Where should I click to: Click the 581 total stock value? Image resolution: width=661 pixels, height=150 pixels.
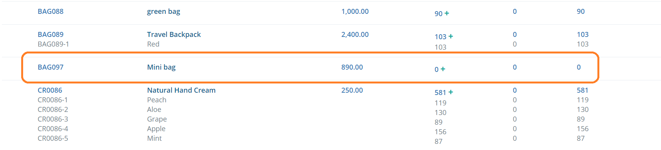coord(582,90)
